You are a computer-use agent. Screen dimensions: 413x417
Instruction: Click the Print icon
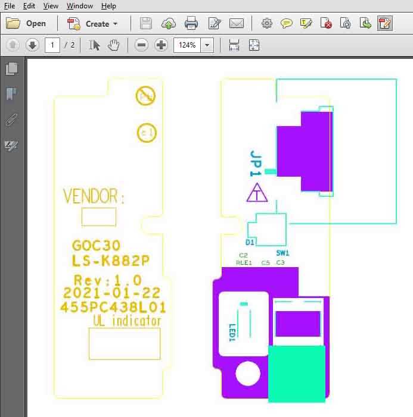point(191,23)
